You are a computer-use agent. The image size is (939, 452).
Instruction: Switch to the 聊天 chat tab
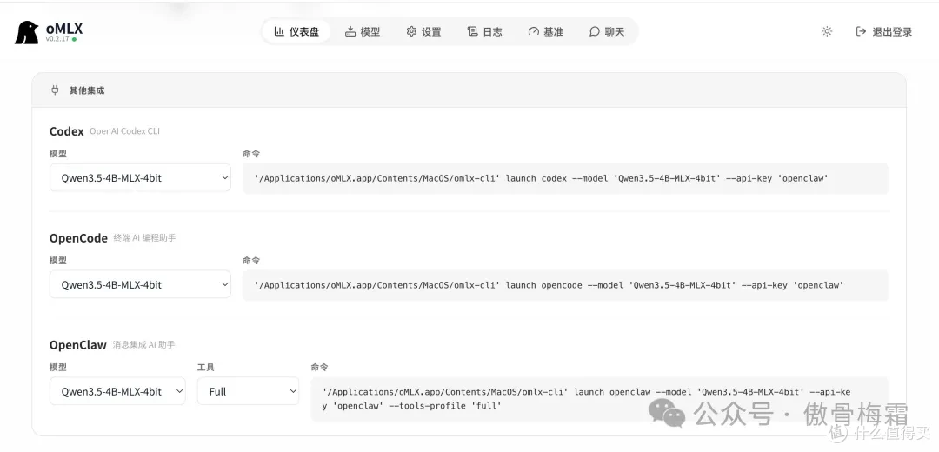pos(607,32)
